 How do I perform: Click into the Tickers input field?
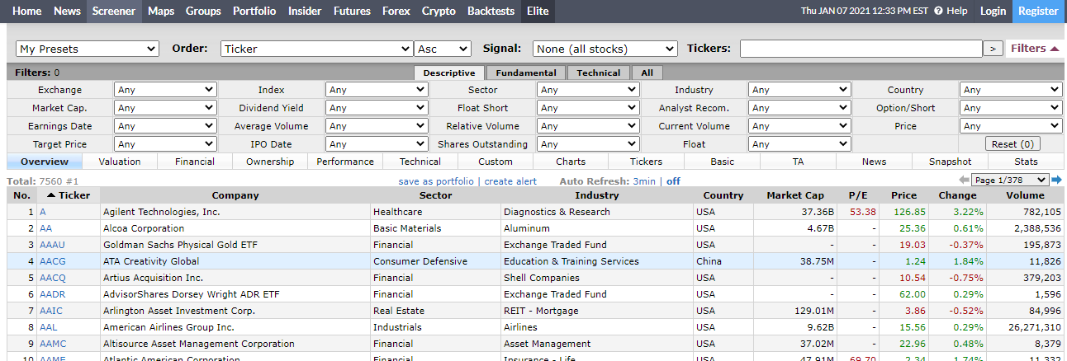[x=861, y=49]
